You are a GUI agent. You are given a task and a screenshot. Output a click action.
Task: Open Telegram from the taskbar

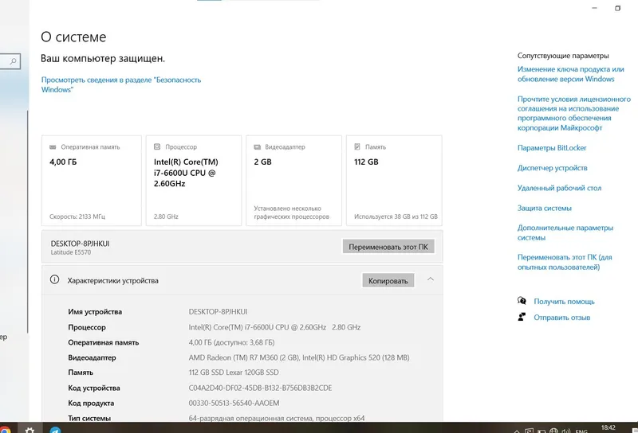click(55, 430)
